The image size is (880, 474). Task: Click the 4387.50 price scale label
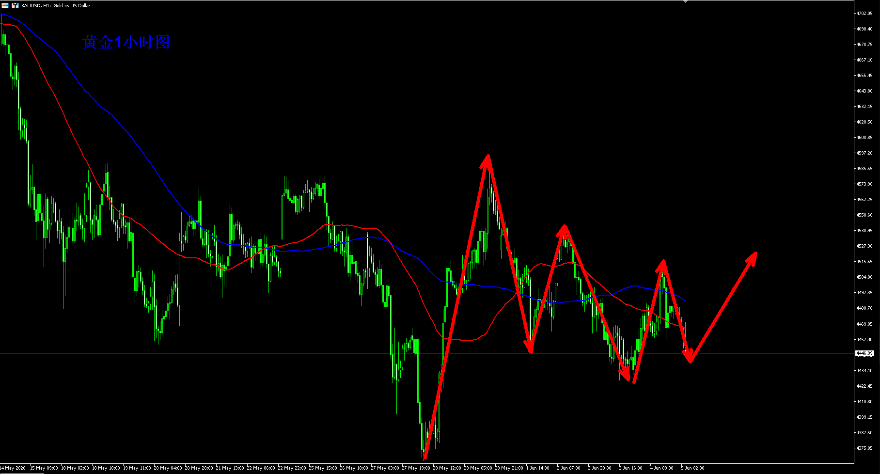(x=864, y=433)
